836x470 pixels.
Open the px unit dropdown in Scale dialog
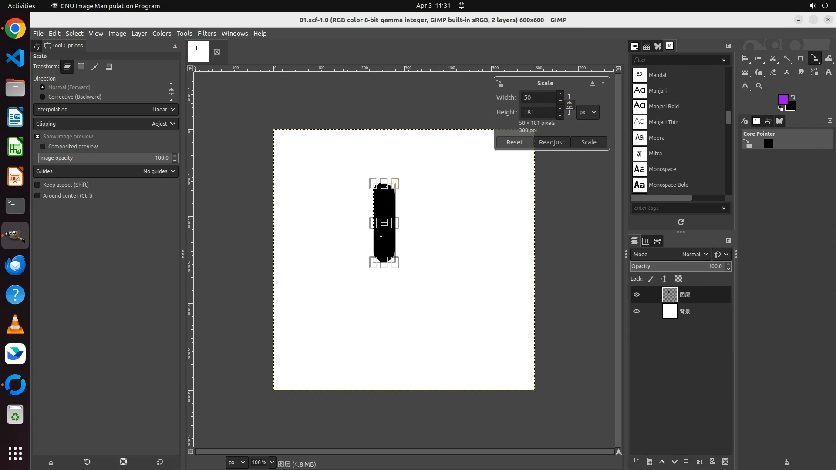click(588, 112)
